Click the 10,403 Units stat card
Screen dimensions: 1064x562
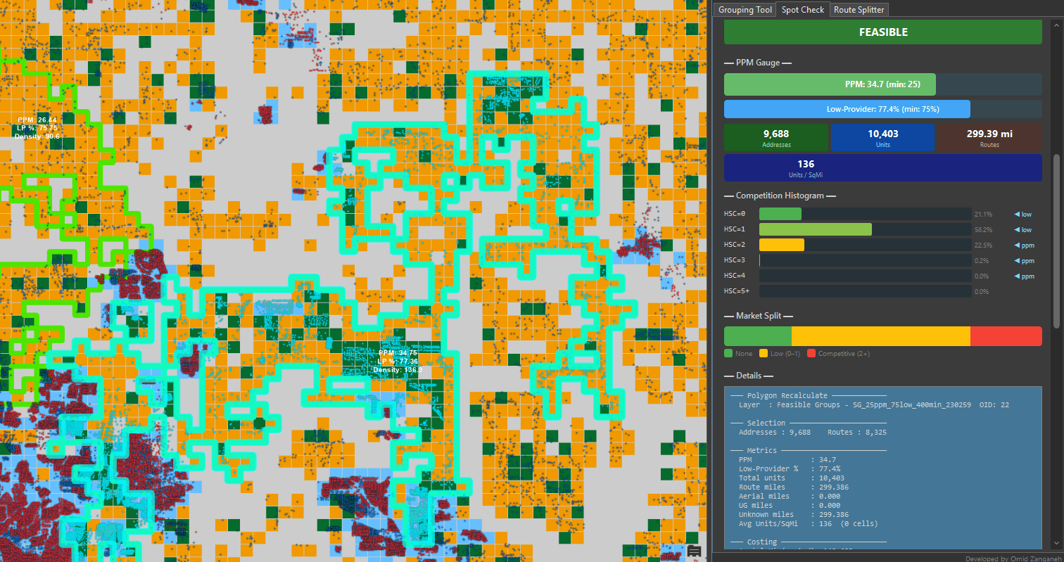coord(882,137)
